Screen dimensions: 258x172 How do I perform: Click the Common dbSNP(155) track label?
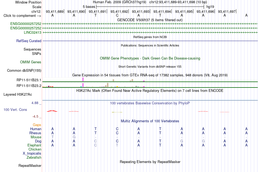click(24, 70)
